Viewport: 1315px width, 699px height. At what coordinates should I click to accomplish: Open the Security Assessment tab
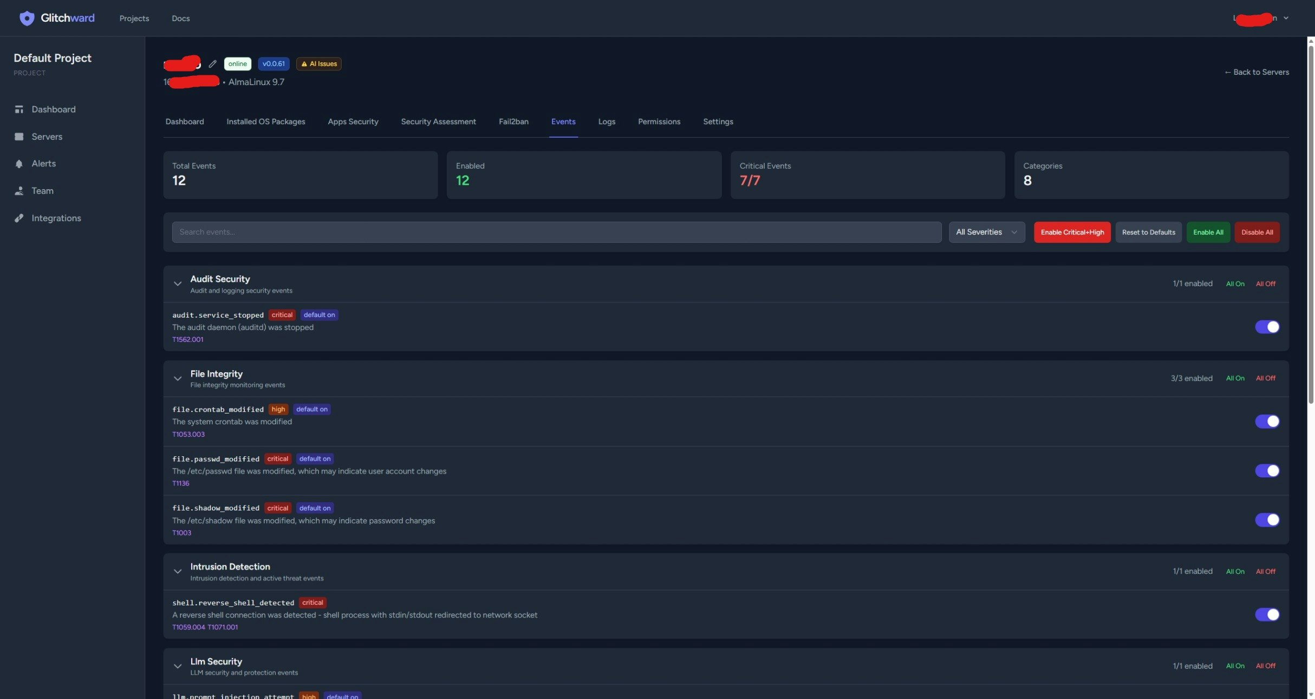tap(438, 121)
